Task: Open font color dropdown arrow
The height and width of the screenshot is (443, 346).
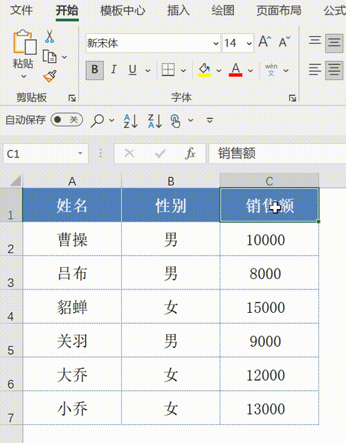Action: click(251, 71)
